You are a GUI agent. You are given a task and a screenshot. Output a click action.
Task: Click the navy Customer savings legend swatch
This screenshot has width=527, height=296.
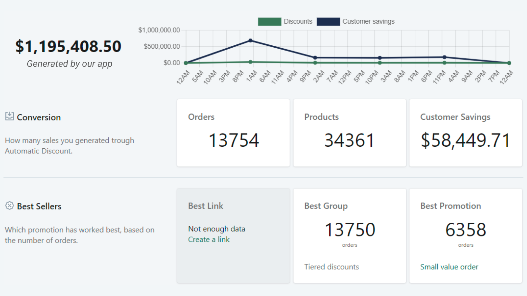328,22
